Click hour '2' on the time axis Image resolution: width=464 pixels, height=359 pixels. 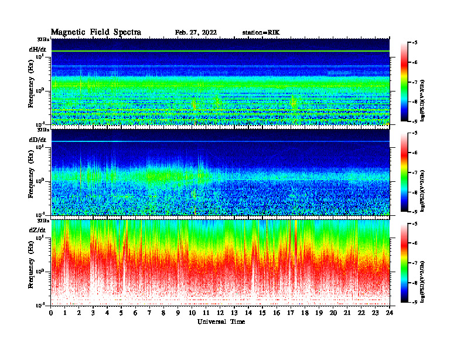tap(79, 313)
